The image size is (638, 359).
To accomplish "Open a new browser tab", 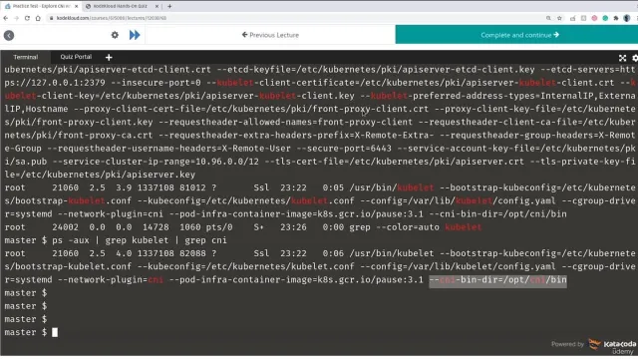I will (x=169, y=6).
